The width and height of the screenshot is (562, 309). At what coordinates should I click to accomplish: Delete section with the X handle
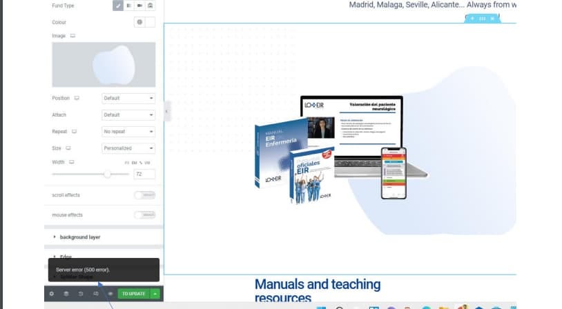tap(493, 19)
